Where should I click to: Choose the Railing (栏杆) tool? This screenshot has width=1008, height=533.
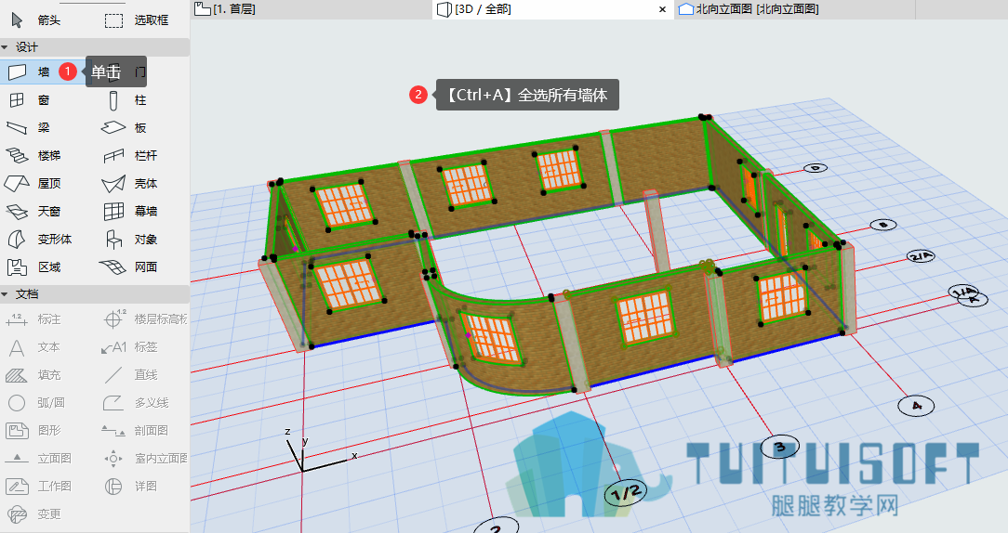click(x=130, y=155)
